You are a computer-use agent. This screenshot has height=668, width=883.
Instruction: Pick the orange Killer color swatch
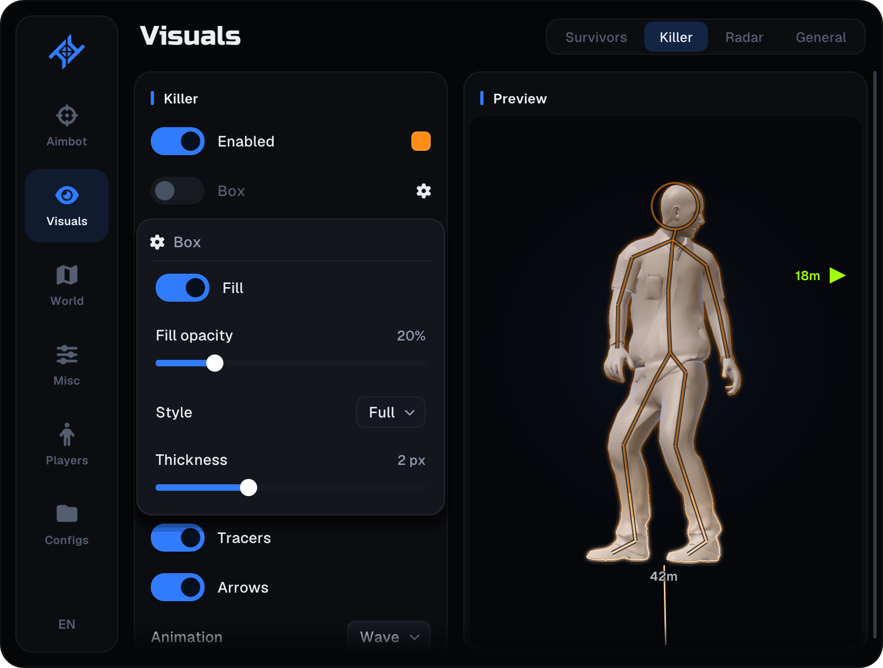pyautogui.click(x=421, y=141)
